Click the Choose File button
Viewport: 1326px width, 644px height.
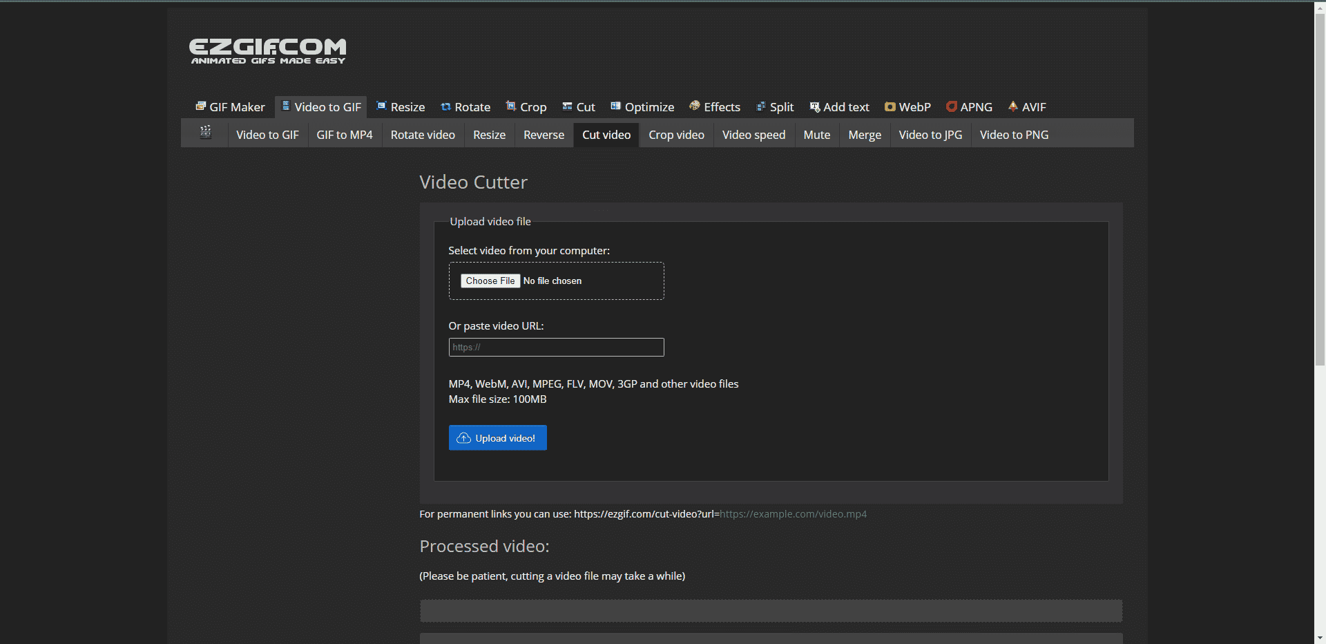[x=490, y=281]
